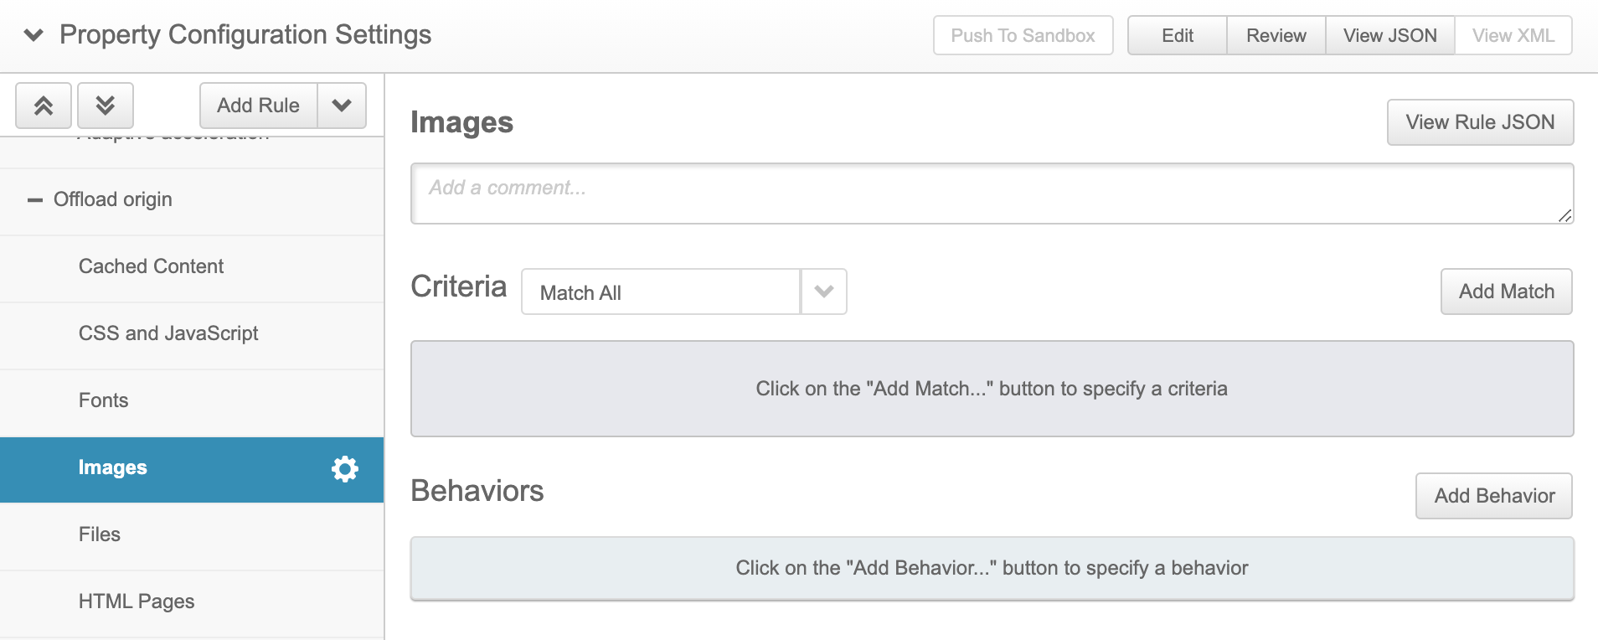Switch to View XML mode
Screen dimensions: 1598x640
(1513, 35)
